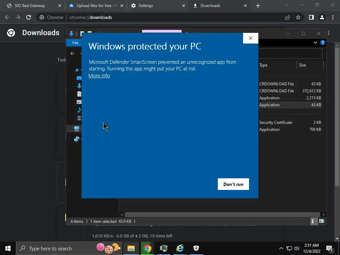The height and width of the screenshot is (255, 340).
Task: Click the File Explorer search box
Action: pyautogui.click(x=290, y=53)
